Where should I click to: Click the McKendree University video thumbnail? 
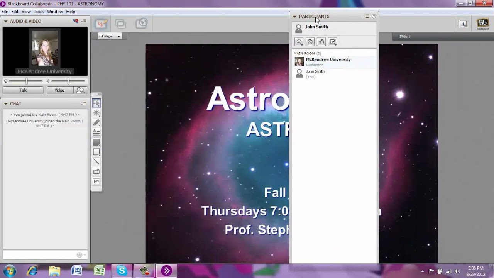coord(45,48)
